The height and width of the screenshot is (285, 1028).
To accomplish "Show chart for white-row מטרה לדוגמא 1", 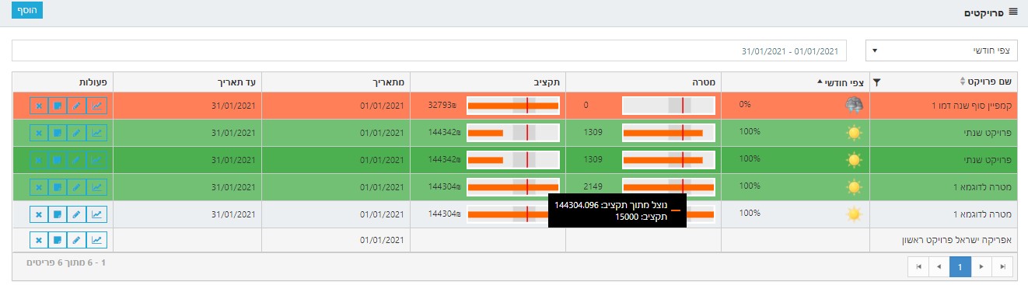I will point(96,214).
